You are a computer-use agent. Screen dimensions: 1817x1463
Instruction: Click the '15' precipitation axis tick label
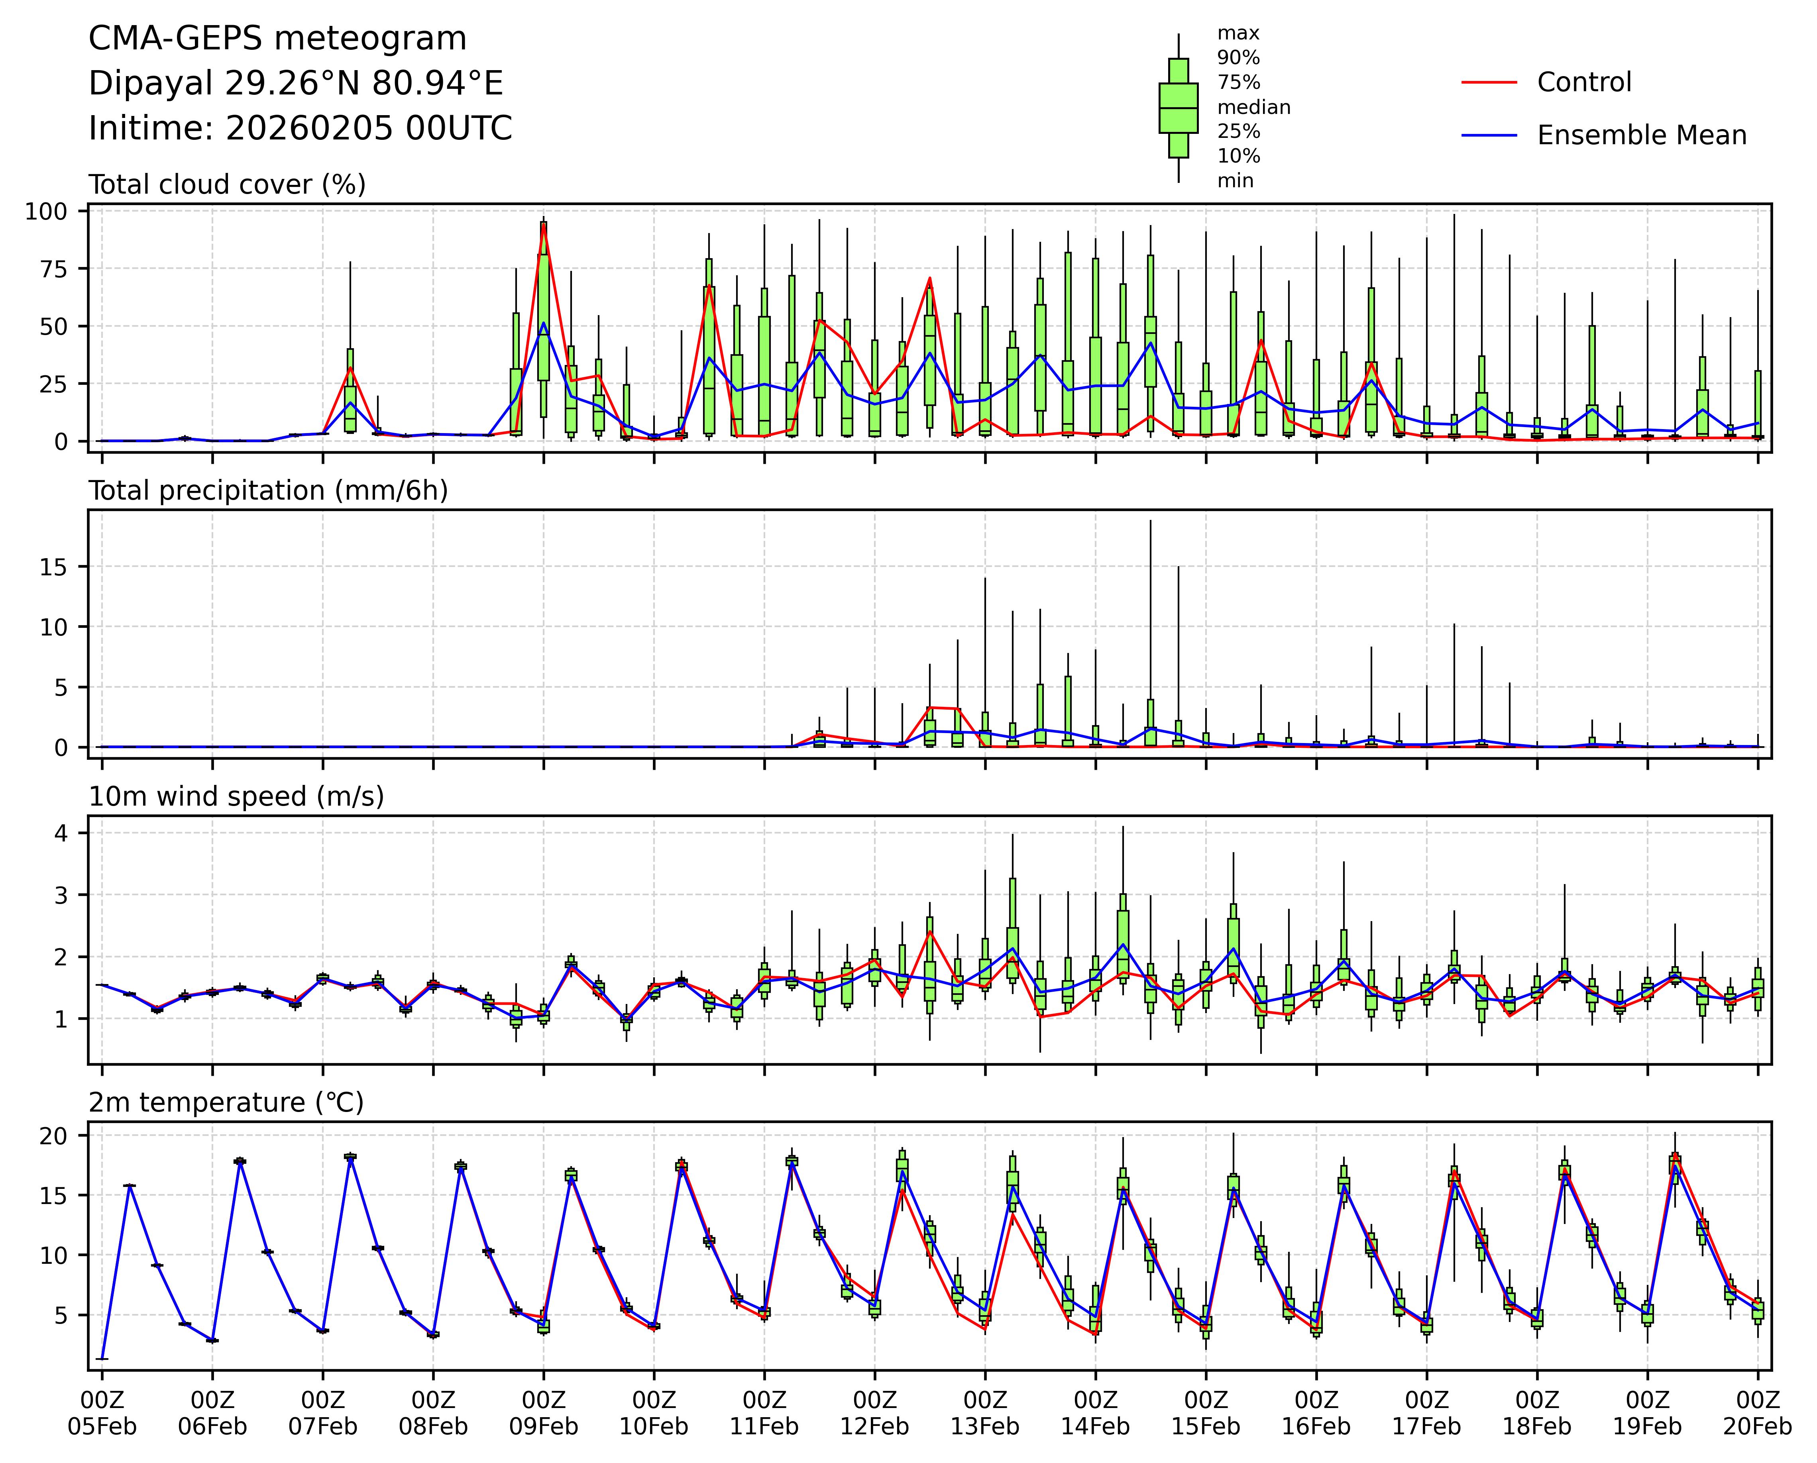[53, 567]
